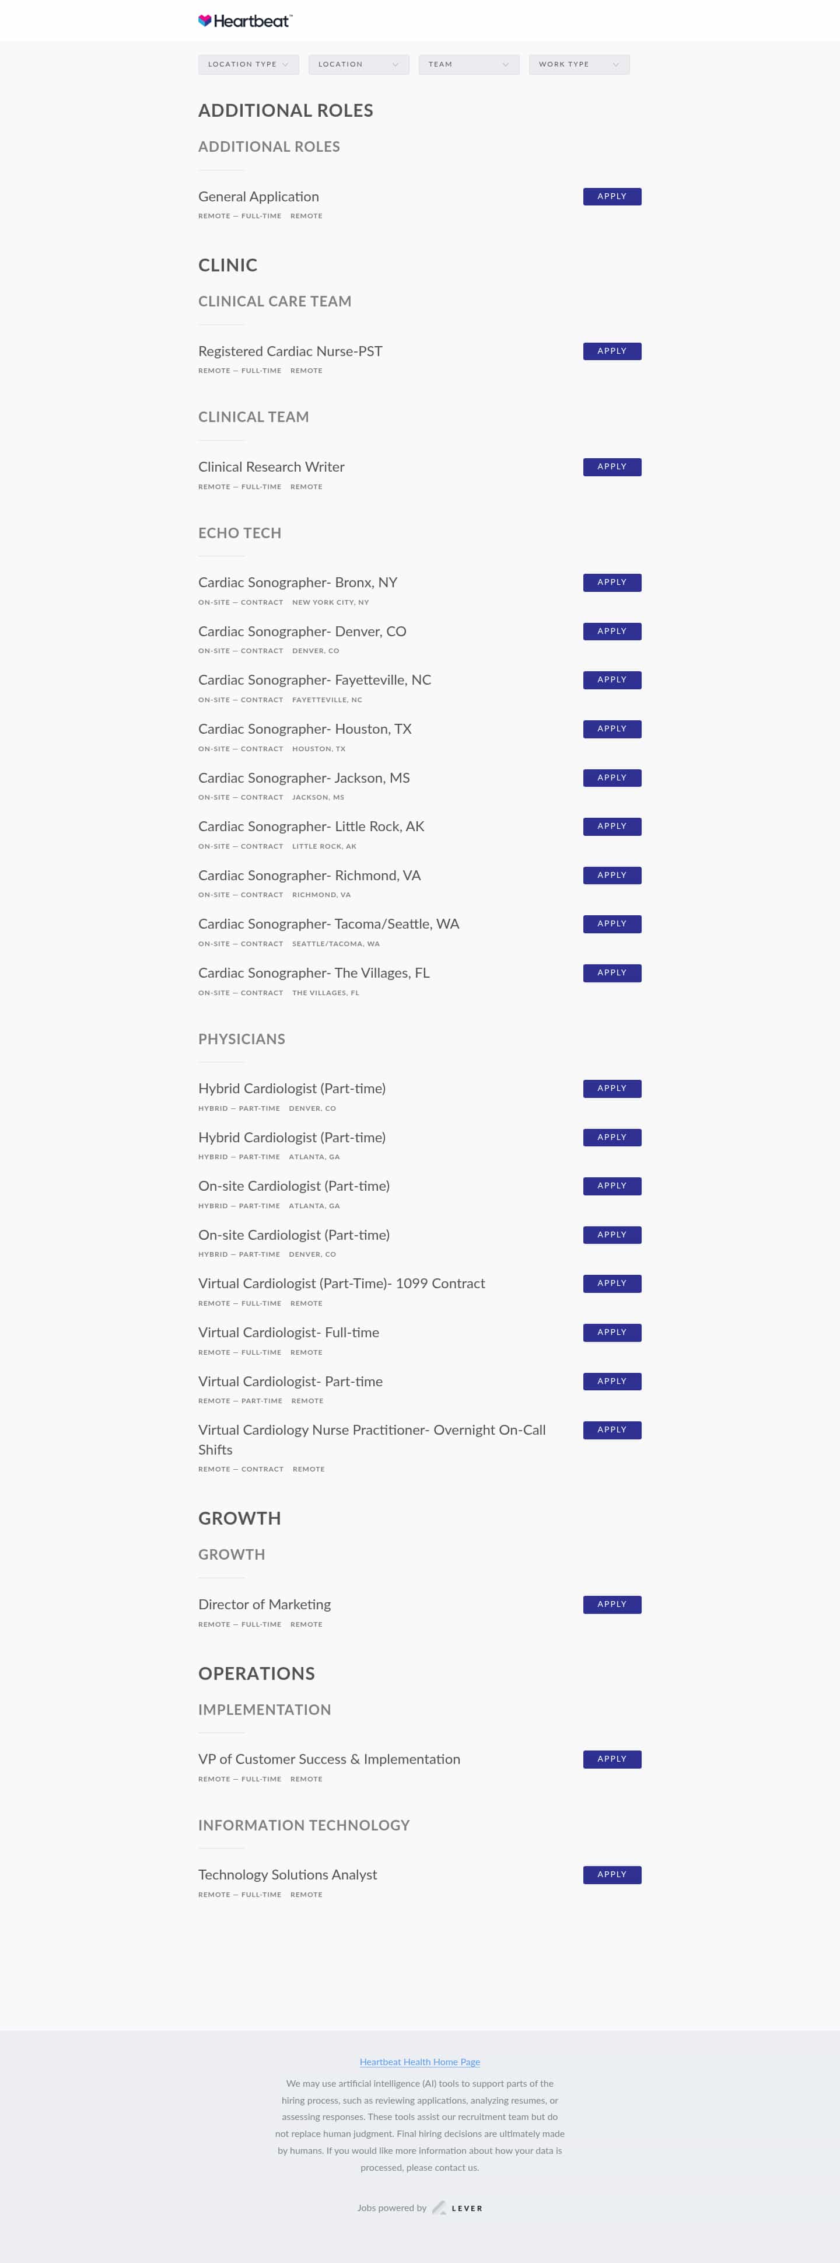The height and width of the screenshot is (2263, 840).
Task: Expand the Team filter dropdown
Action: pyautogui.click(x=468, y=63)
